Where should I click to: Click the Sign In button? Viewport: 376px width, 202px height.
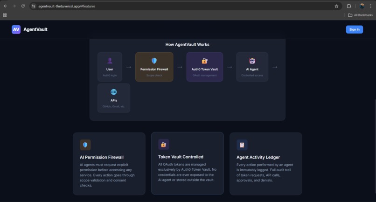click(x=354, y=29)
